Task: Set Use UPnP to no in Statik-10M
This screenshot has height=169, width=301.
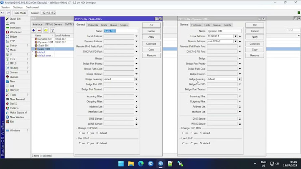Action: [x=80, y=143]
